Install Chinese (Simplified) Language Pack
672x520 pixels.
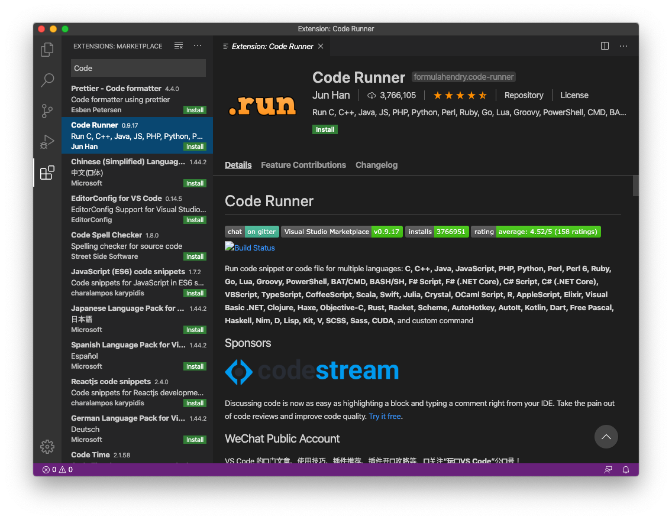(x=195, y=183)
